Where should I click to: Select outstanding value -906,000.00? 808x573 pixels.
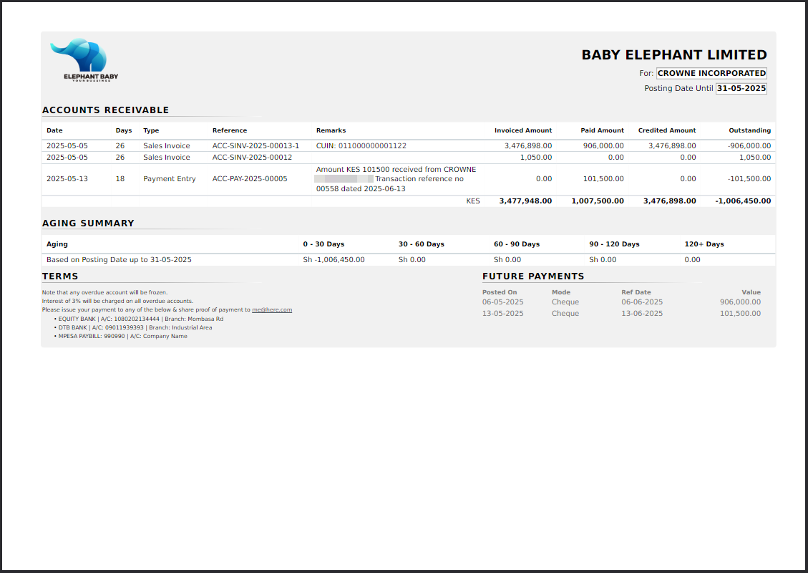(x=749, y=146)
